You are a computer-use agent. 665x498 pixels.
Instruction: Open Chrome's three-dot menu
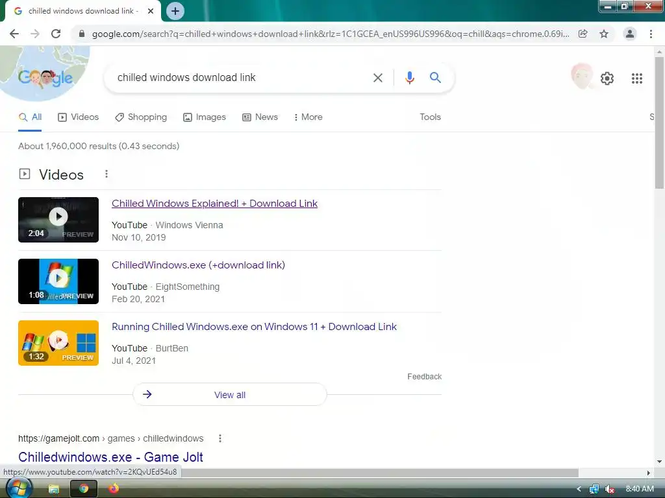[x=651, y=34]
